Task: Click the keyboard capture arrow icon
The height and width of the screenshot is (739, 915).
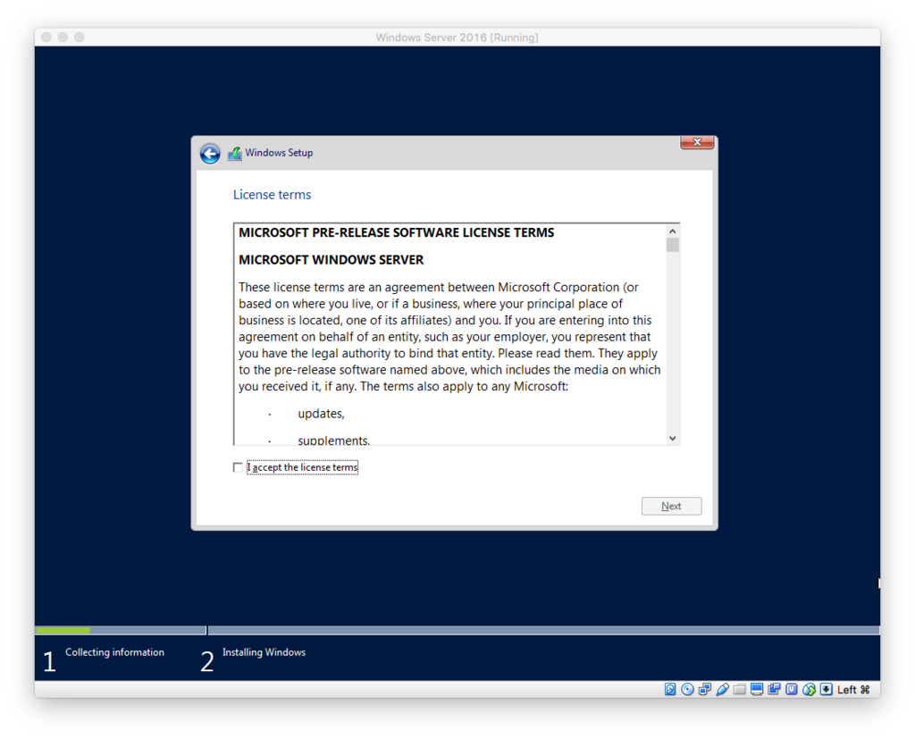Action: pos(826,689)
